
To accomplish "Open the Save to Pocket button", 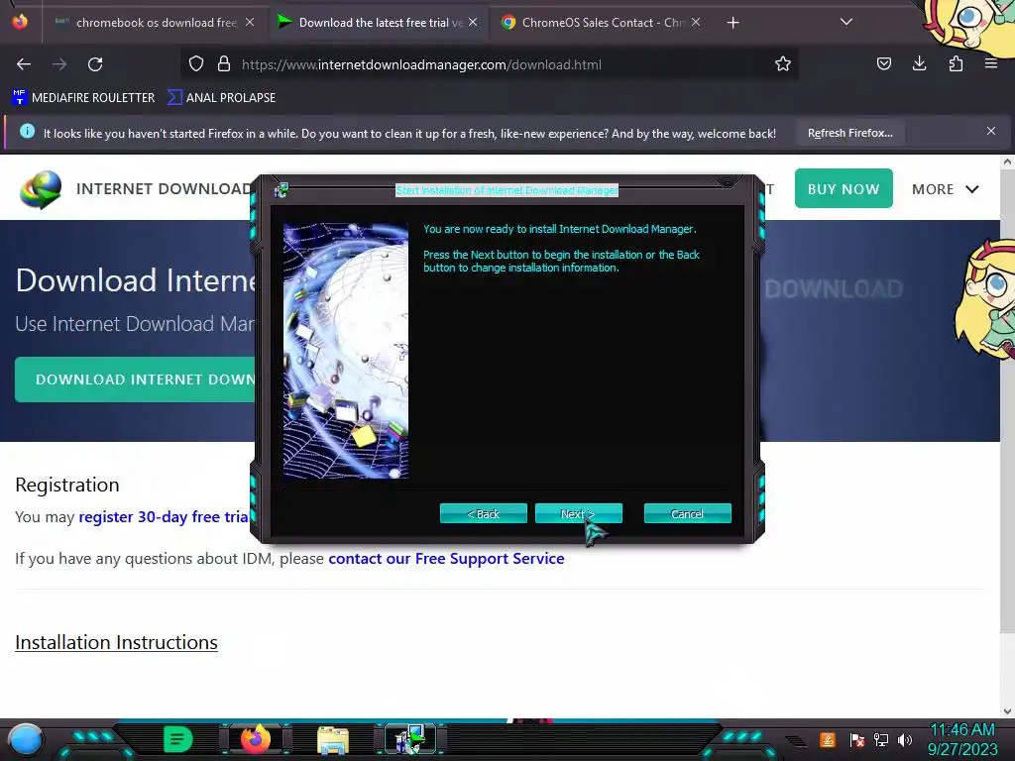I will pyautogui.click(x=883, y=63).
